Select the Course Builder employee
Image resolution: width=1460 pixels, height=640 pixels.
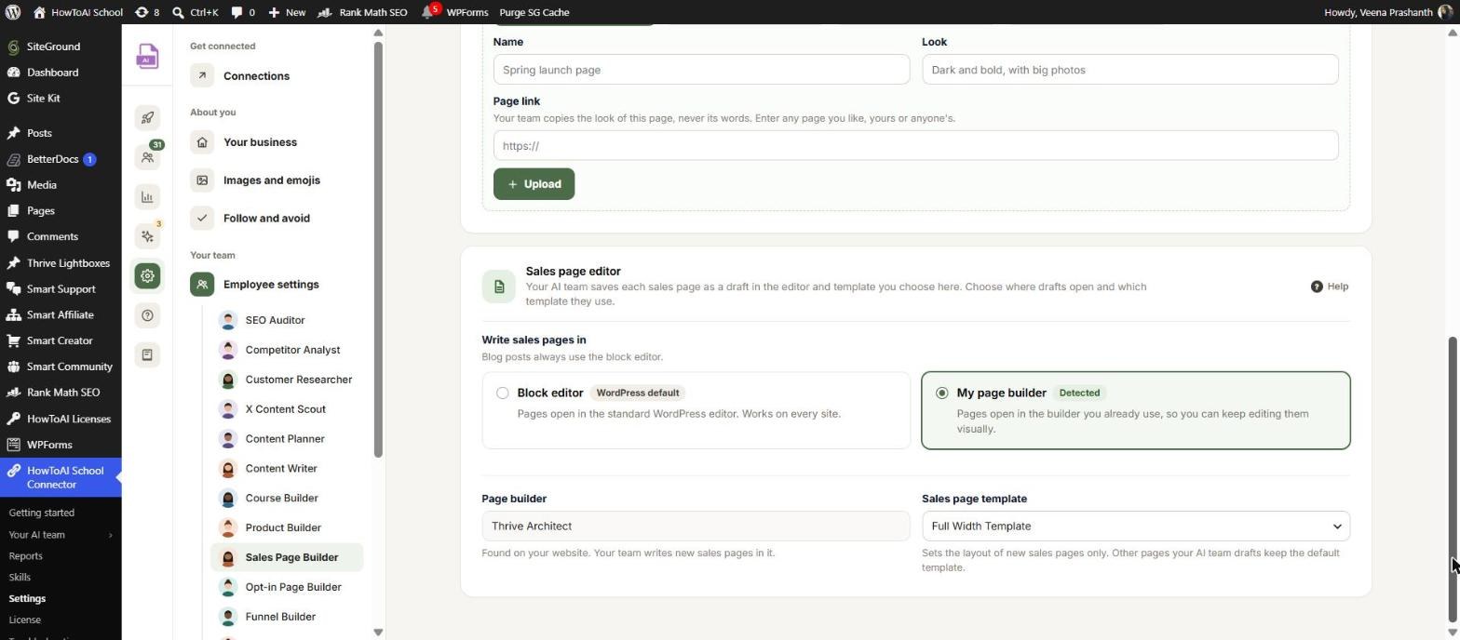click(287, 499)
